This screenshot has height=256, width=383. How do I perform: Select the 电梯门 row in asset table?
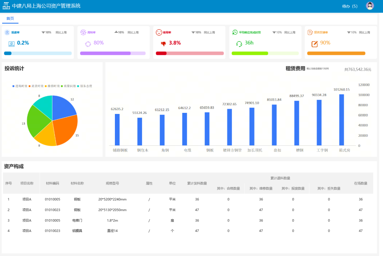(x=77, y=220)
